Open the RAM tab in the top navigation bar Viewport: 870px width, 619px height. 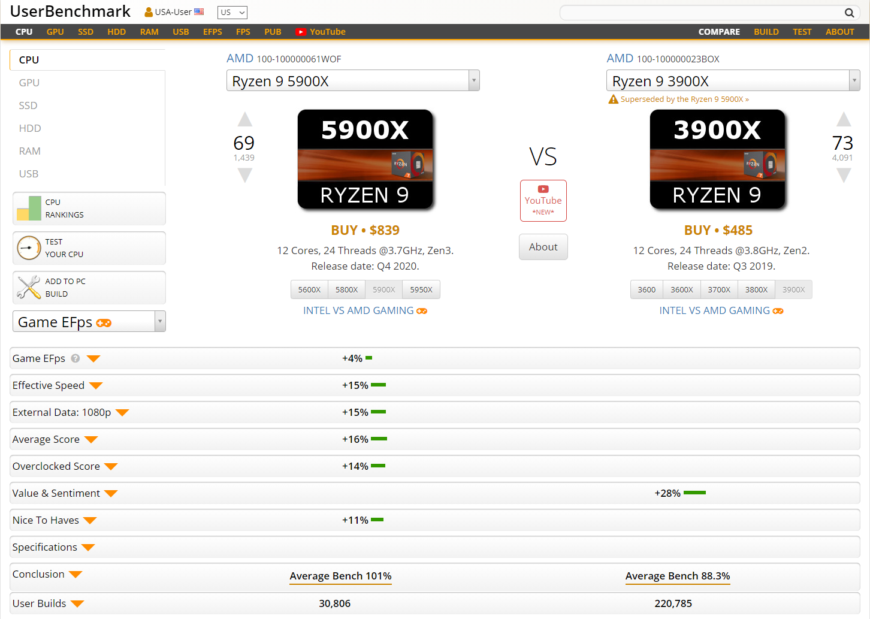point(149,32)
